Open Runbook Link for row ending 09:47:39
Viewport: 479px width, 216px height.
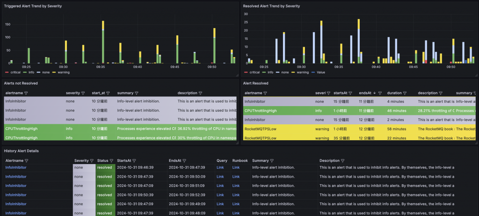(x=236, y=167)
